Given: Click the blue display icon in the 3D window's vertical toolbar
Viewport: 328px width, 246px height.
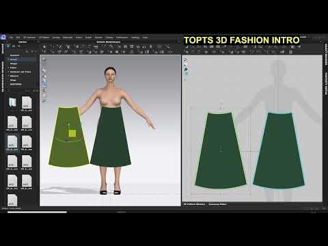Looking at the screenshot, I should [x=44, y=85].
